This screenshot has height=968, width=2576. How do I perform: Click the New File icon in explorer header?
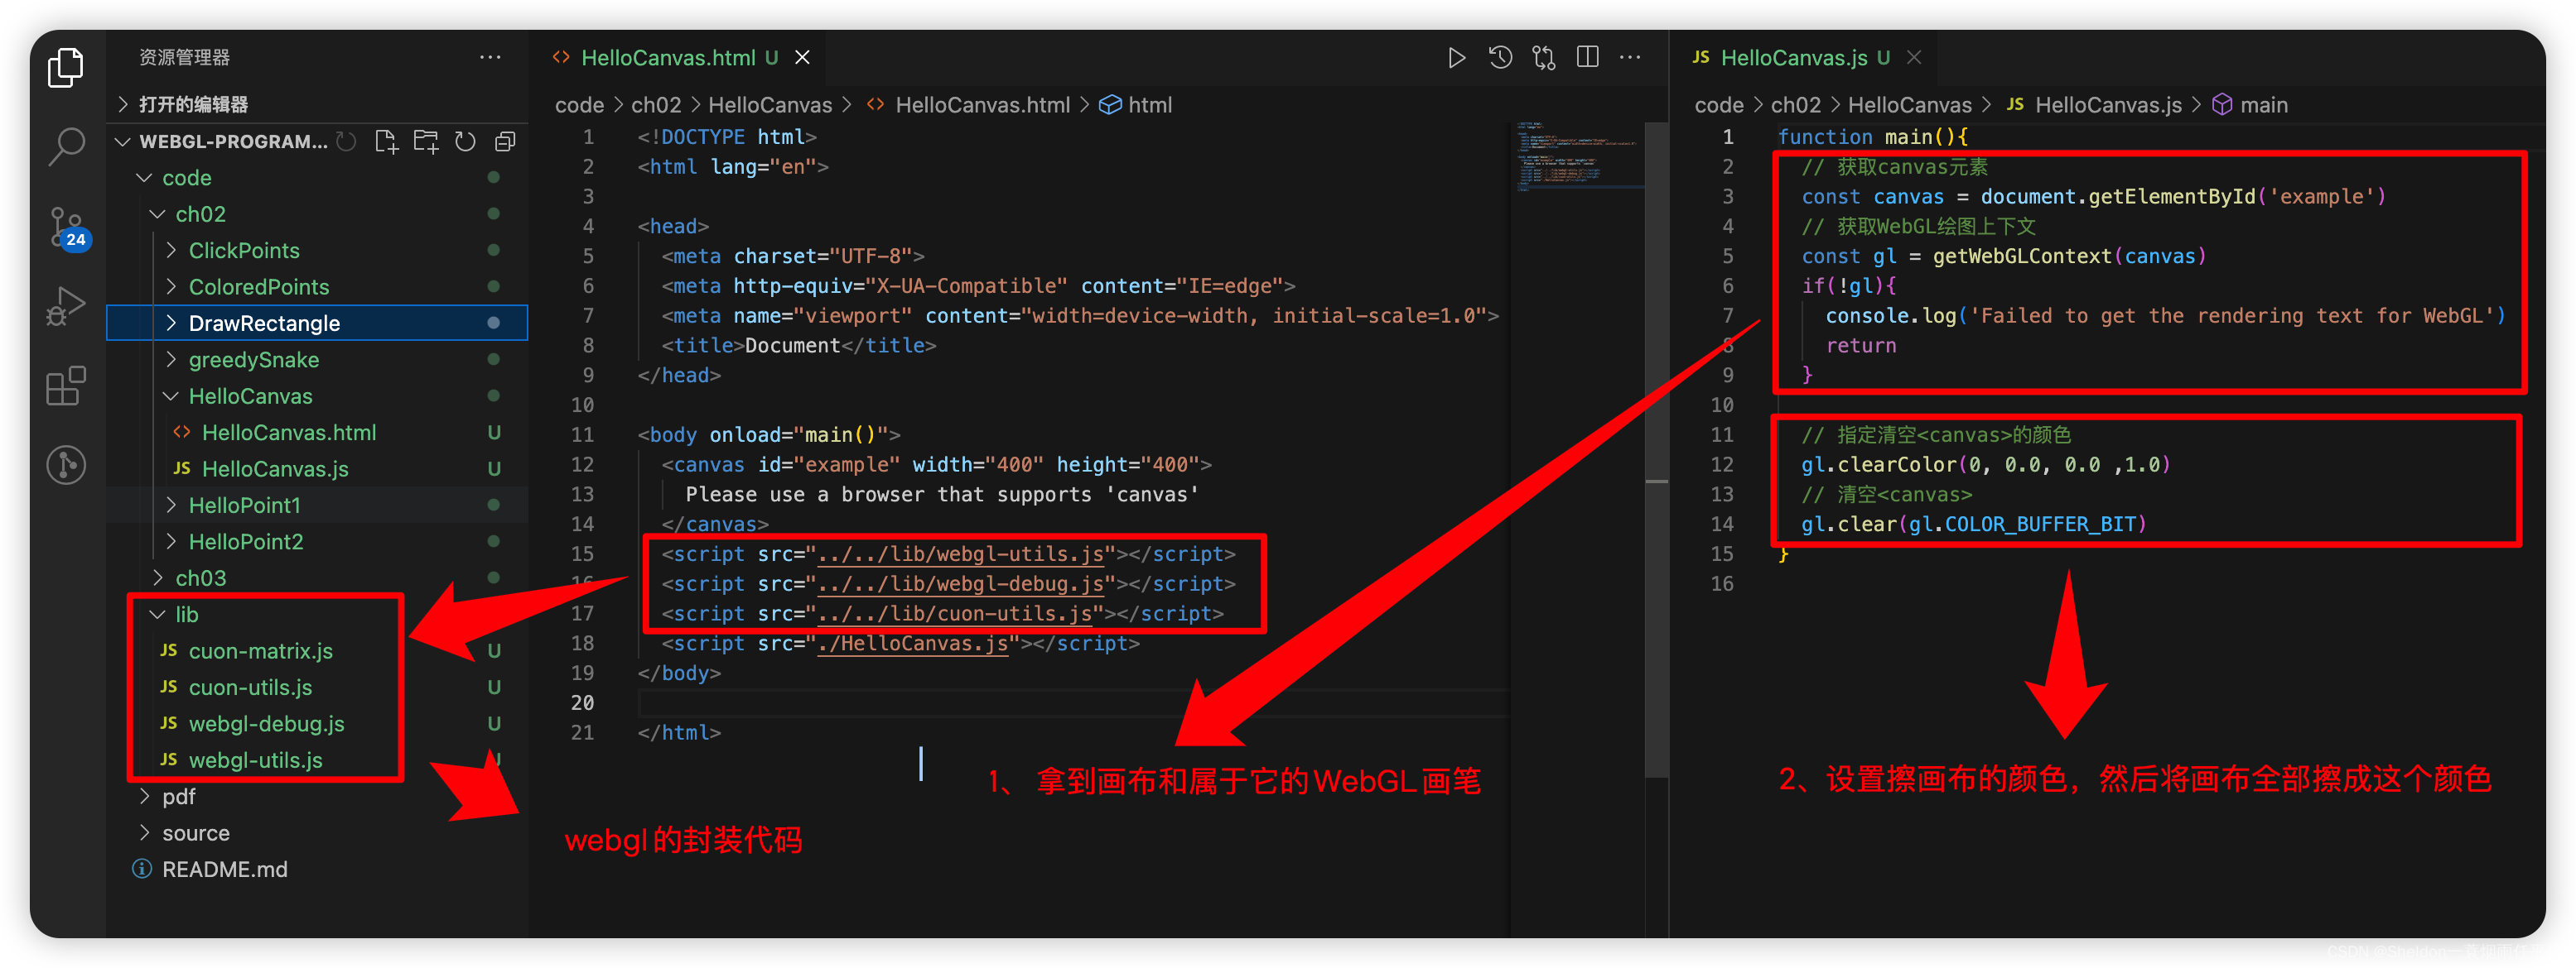(x=386, y=141)
